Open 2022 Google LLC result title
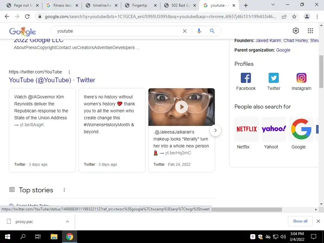Image resolution: width=324 pixels, height=243 pixels. point(39,40)
